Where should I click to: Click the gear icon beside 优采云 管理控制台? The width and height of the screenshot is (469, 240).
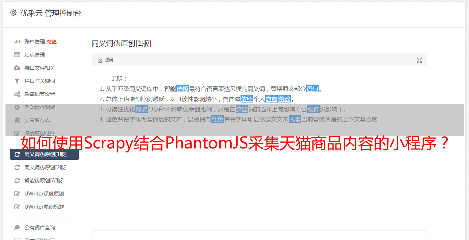point(14,13)
